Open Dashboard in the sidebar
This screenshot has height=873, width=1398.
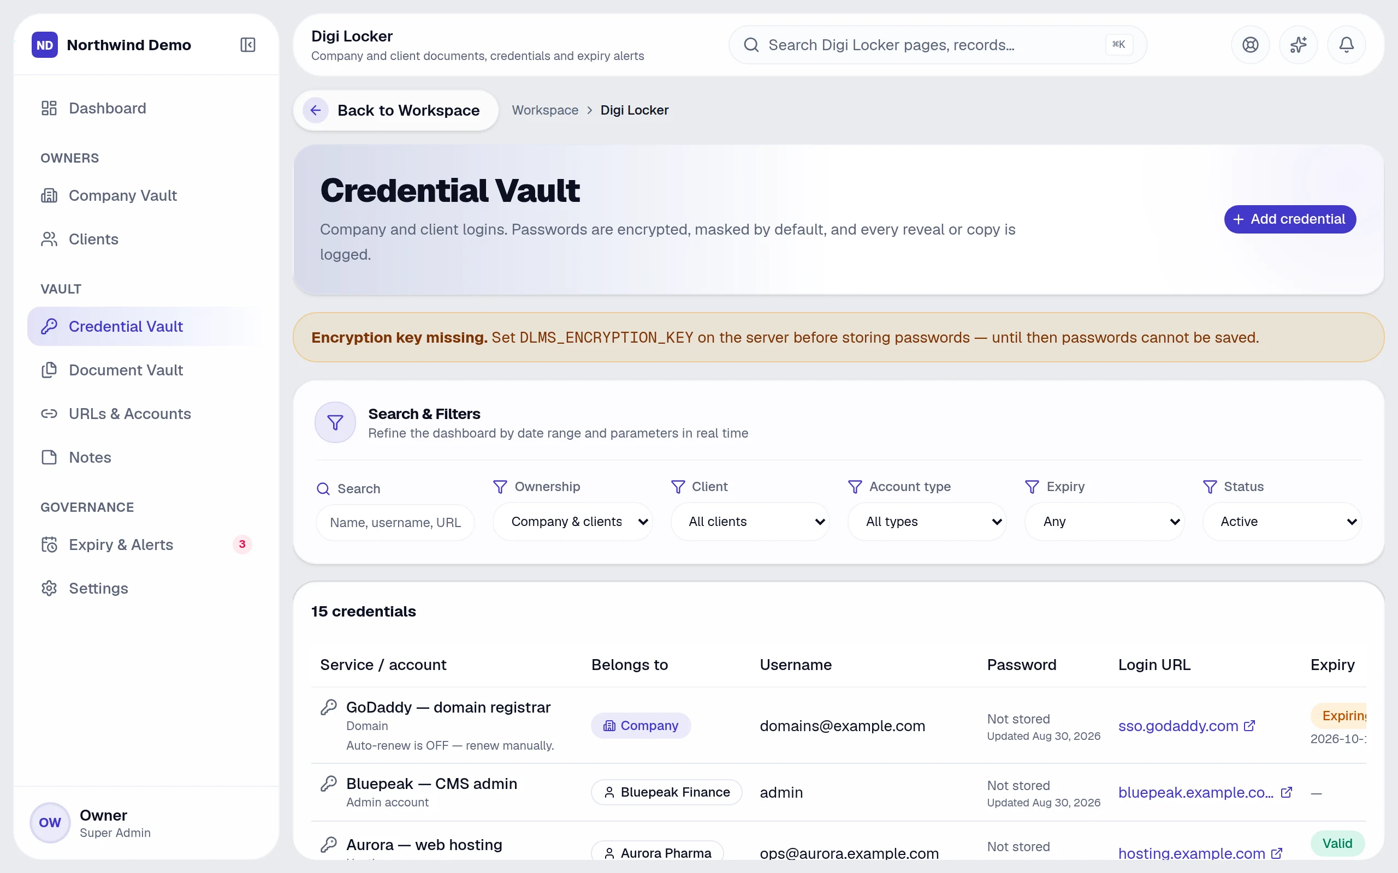tap(146, 108)
